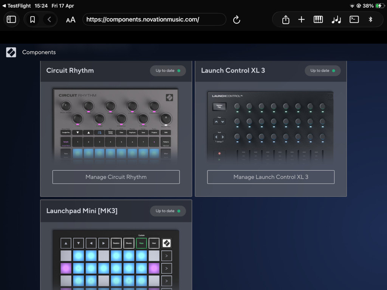387x290 pixels.
Task: Return to TestFlight app
Action: pyautogui.click(x=17, y=6)
